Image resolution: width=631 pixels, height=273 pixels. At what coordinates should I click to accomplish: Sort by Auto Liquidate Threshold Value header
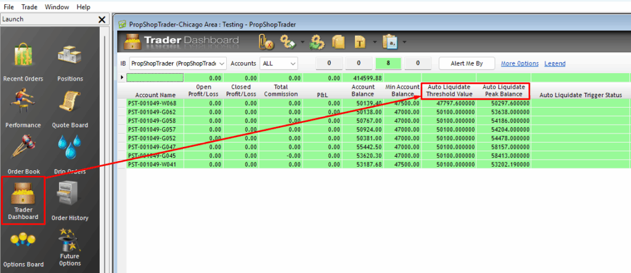(x=449, y=91)
